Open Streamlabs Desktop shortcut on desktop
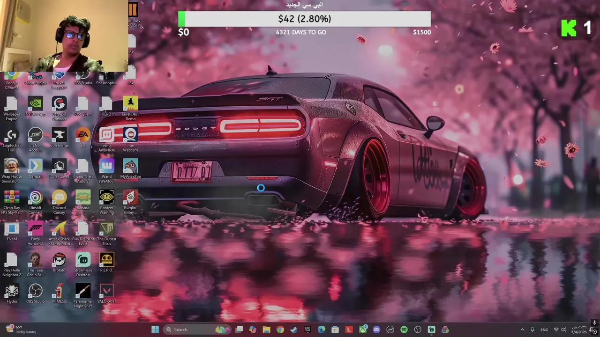The image size is (600, 337). click(83, 265)
